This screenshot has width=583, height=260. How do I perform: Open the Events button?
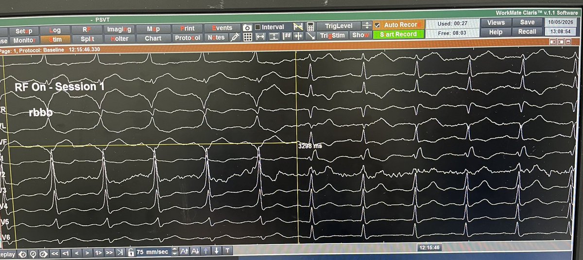tap(222, 28)
